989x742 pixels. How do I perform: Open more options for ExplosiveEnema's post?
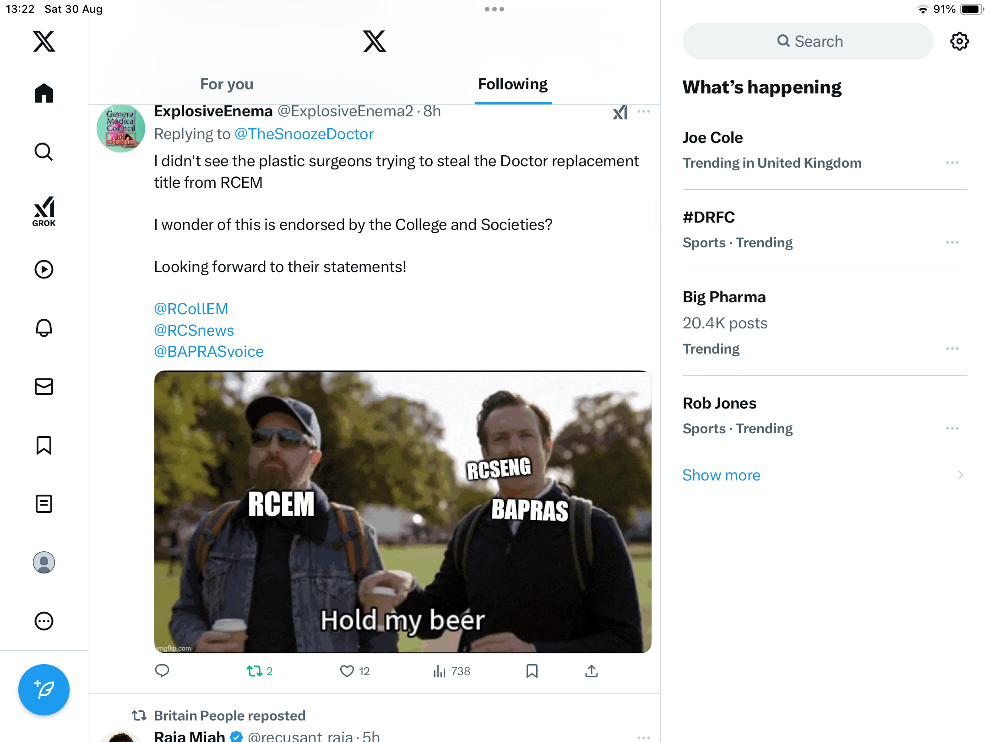(x=643, y=112)
